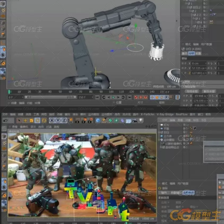Click the spline pen tool icon

click(x=104, y=120)
